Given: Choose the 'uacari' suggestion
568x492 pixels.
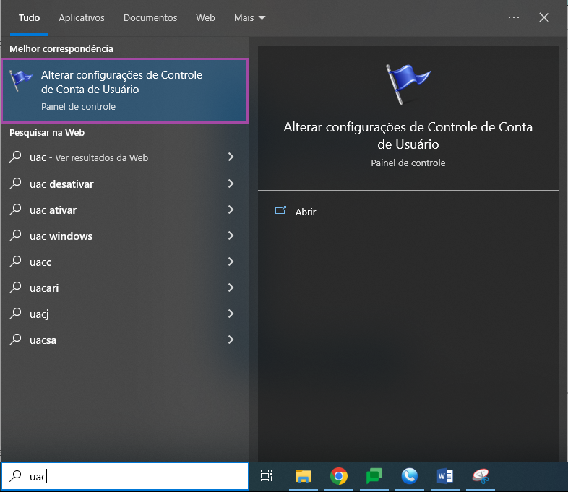Looking at the screenshot, I should (125, 288).
